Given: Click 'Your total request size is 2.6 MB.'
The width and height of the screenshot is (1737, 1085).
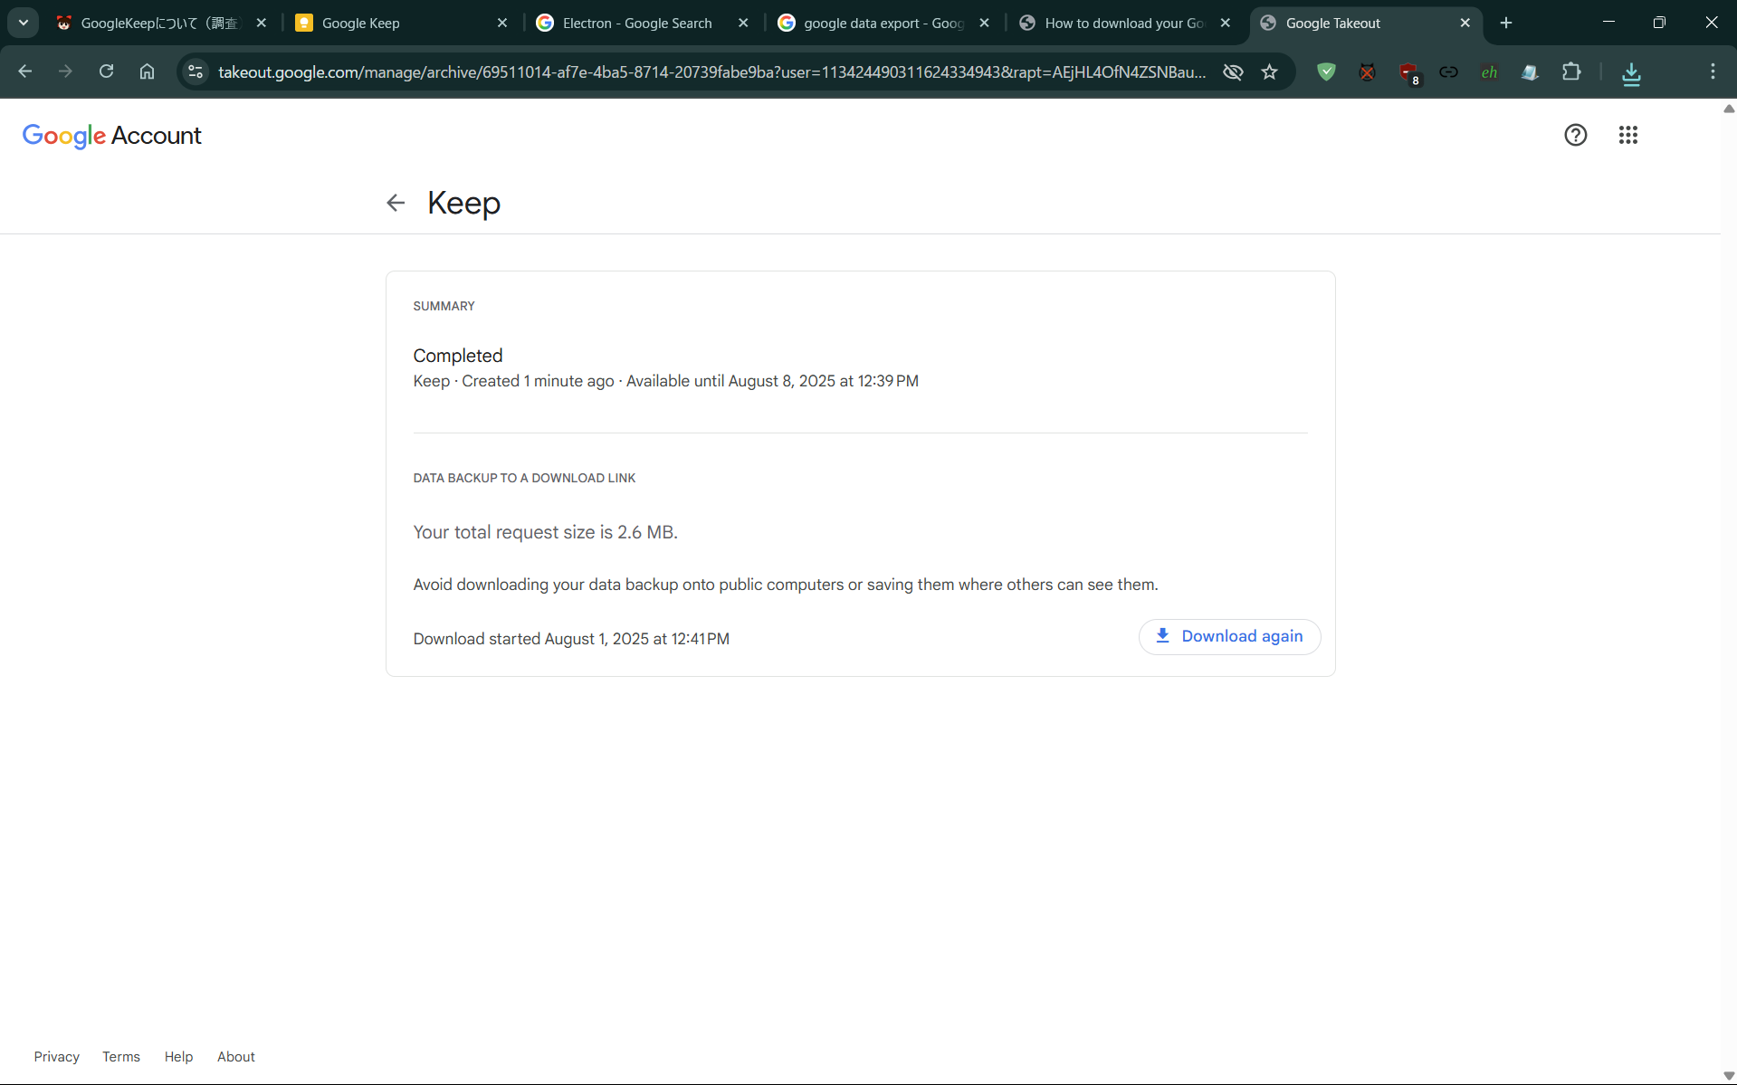Looking at the screenshot, I should (x=546, y=532).
